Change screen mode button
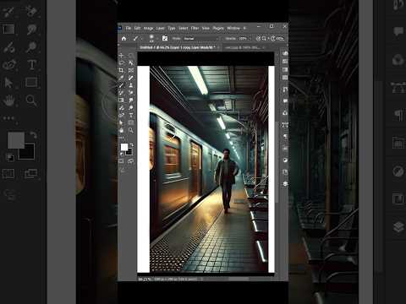The width and height of the screenshot is (406, 304). [x=130, y=161]
